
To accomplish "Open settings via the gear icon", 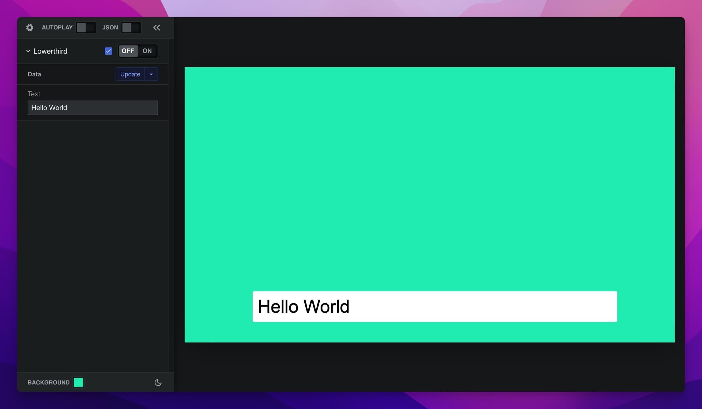I will pos(29,28).
